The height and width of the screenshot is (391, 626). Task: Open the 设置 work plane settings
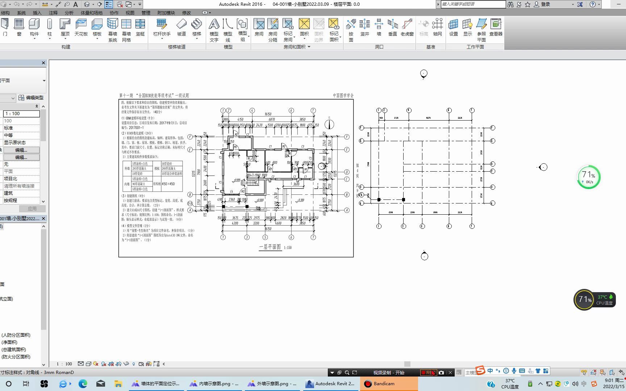454,28
